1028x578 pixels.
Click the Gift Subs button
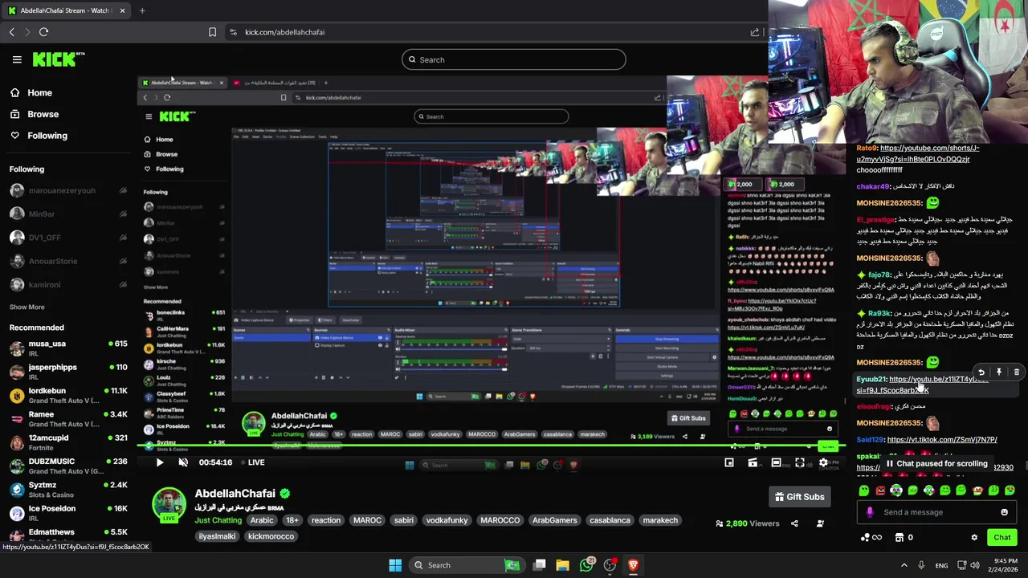coord(799,497)
